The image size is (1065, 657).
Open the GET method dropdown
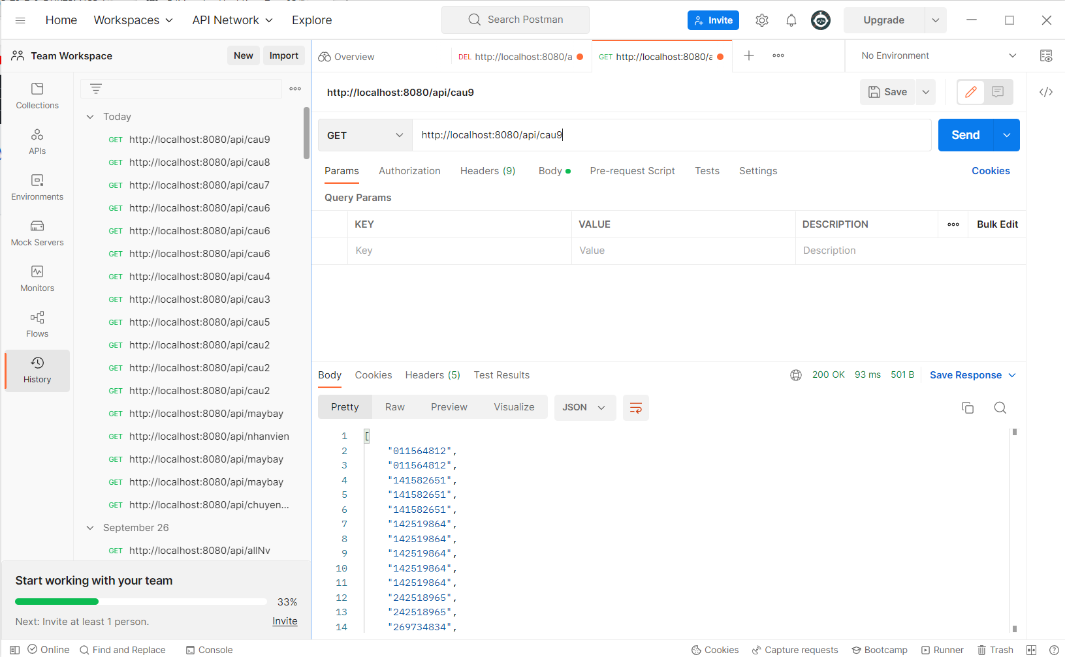point(365,135)
